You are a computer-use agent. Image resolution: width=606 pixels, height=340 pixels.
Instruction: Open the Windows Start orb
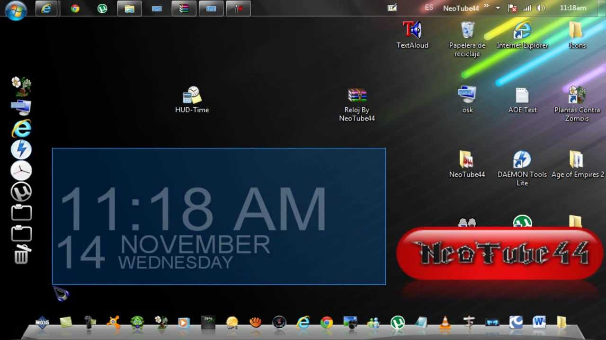tap(16, 10)
